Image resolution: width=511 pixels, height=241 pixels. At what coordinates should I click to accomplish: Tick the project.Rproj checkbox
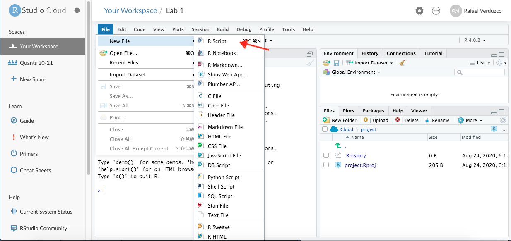[x=326, y=165]
